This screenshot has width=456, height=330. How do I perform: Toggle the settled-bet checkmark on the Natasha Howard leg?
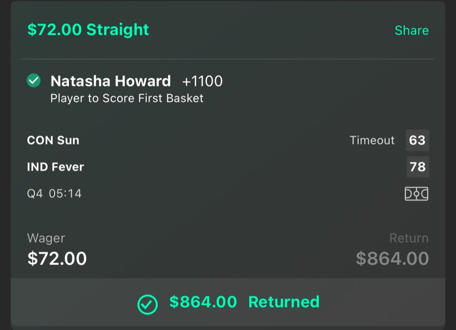tap(33, 80)
